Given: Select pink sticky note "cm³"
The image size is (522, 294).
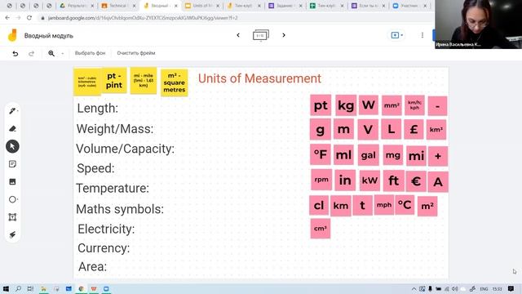Looking at the screenshot, I should click(x=321, y=229).
